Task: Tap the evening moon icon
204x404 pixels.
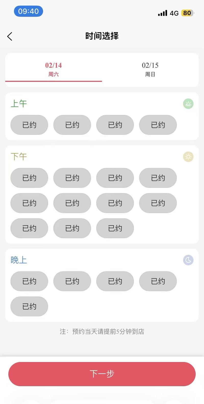Action: point(188,260)
